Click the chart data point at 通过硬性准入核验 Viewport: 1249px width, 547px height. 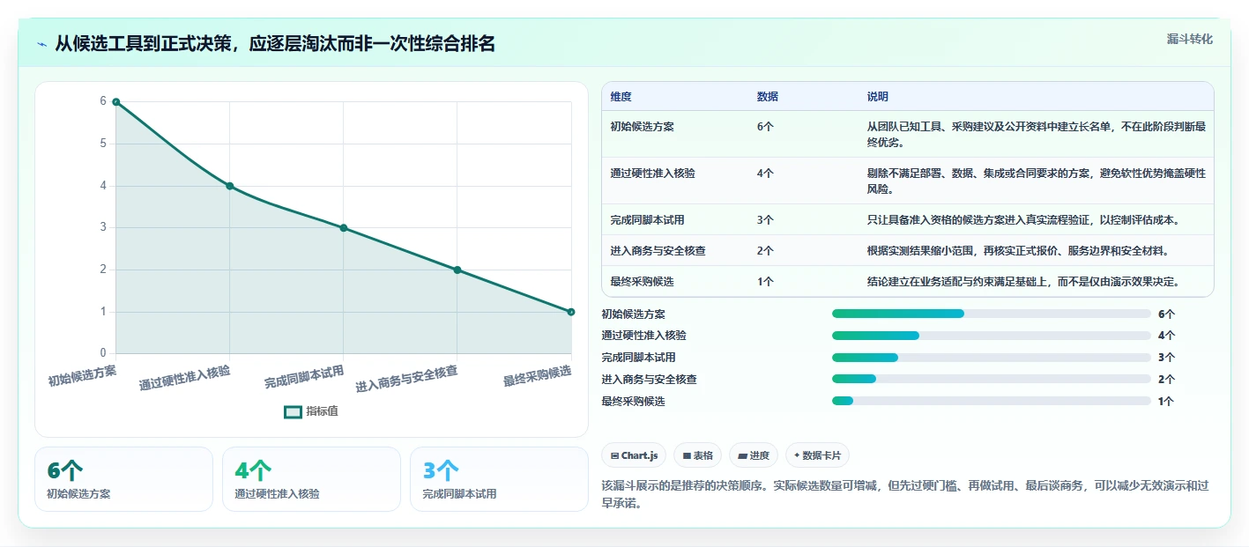pos(229,186)
